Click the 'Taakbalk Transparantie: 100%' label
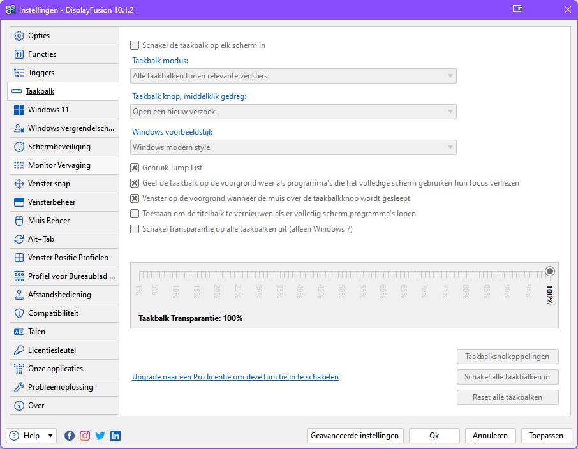Screen dimensions: 578x449 [x=190, y=318]
